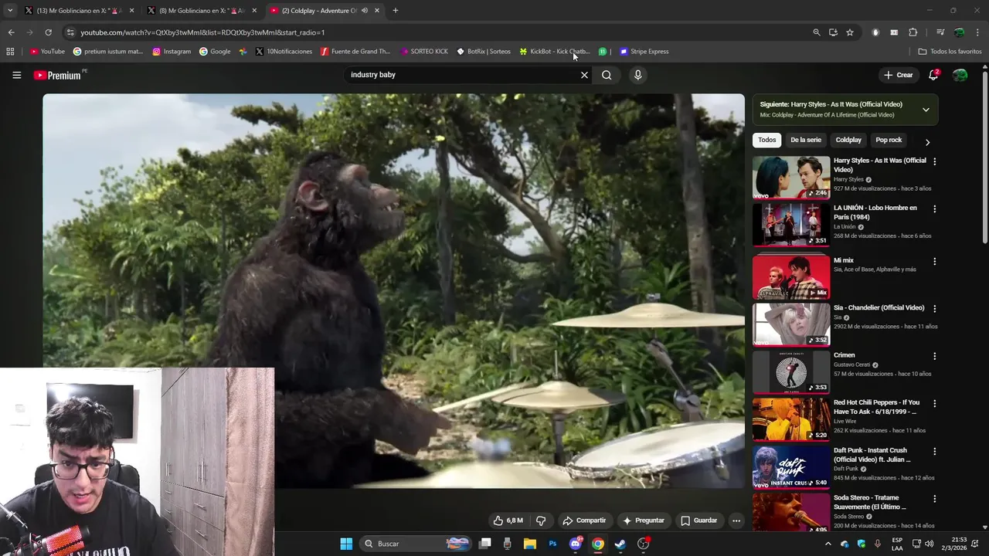Open Chrome zoom magnifier in address bar
Screen dimensions: 989x556
click(x=816, y=32)
